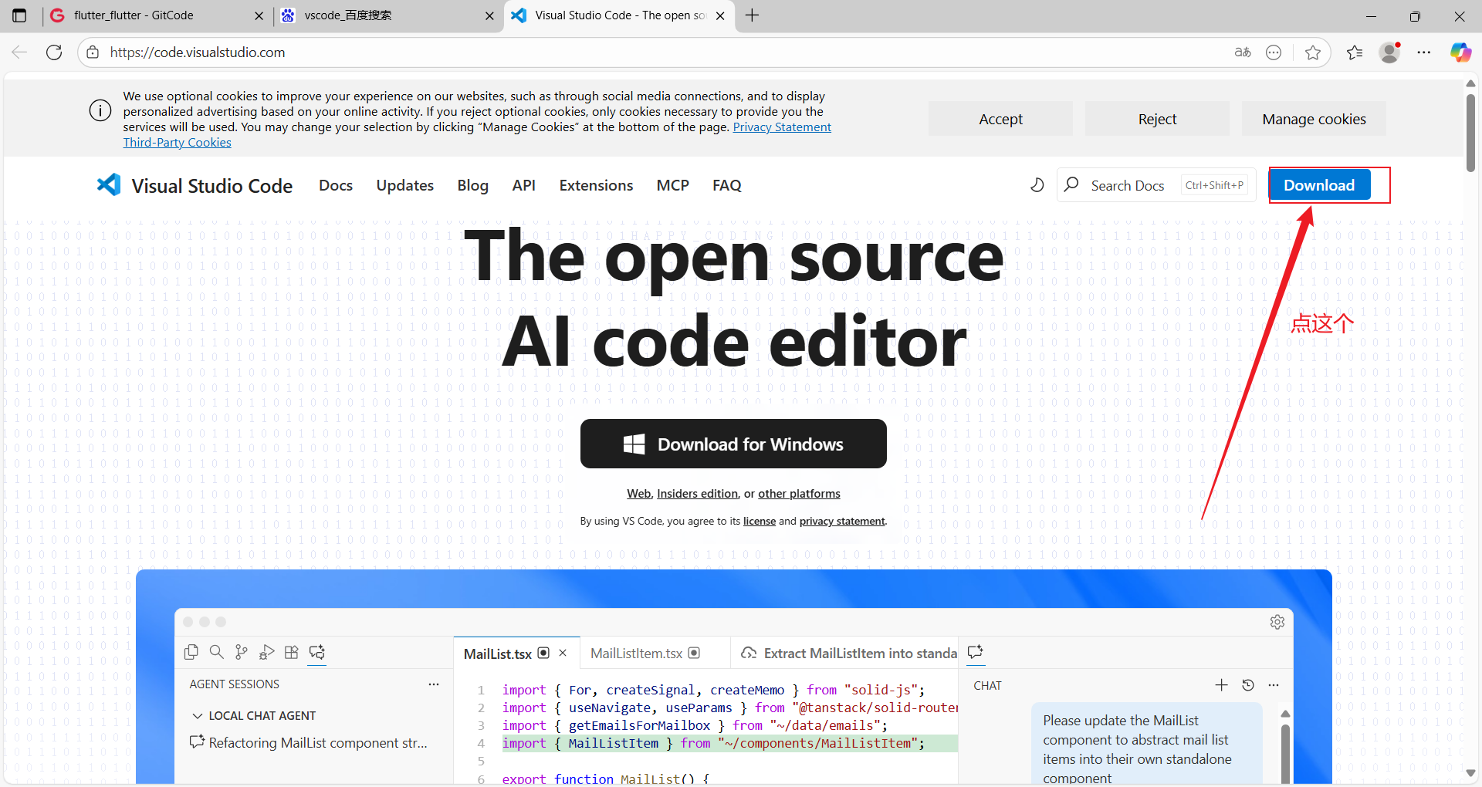Launch the Copilot sidebar icon

tap(1460, 52)
